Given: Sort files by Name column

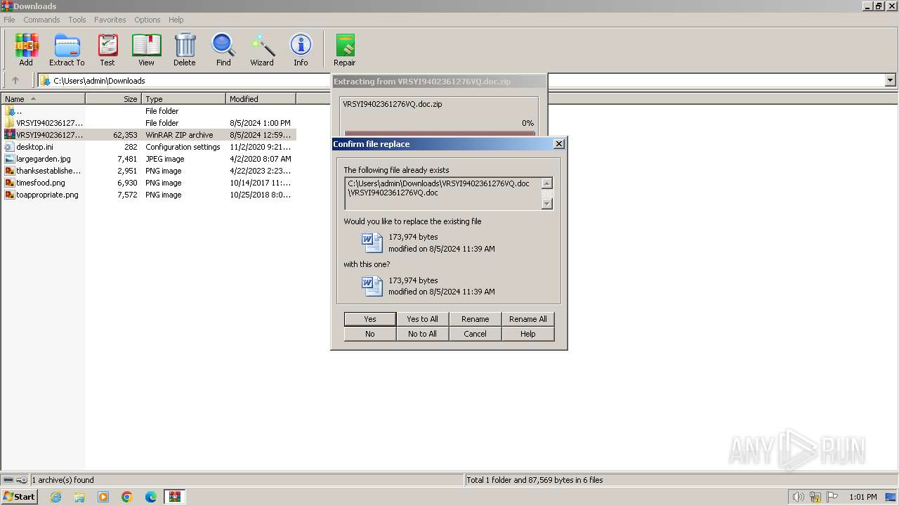Looking at the screenshot, I should [x=43, y=99].
